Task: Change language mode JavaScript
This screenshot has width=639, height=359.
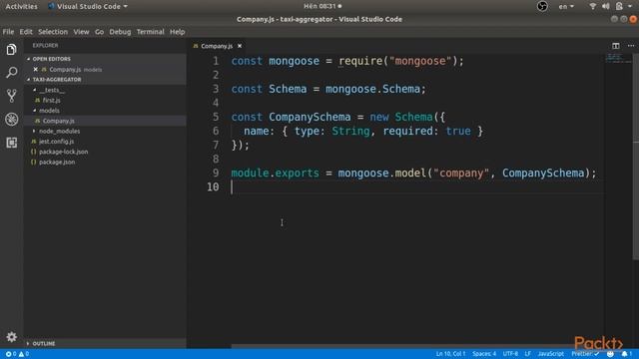Action: click(x=550, y=354)
